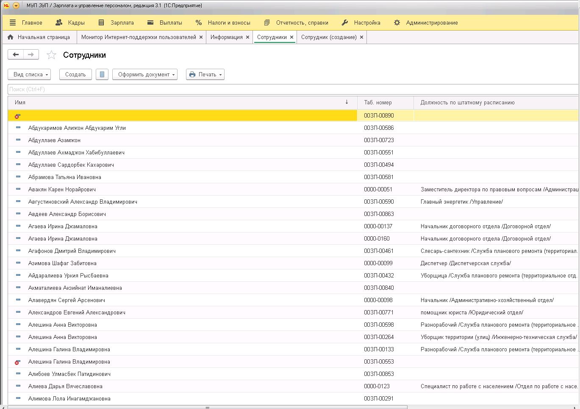The width and height of the screenshot is (580, 409).
Task: Click row icon for Александров Евгений Александрович
Action: (18, 312)
